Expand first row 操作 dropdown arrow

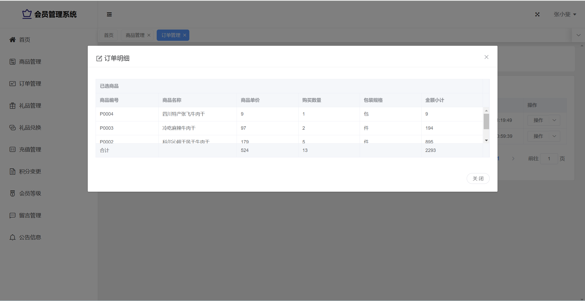pos(554,120)
